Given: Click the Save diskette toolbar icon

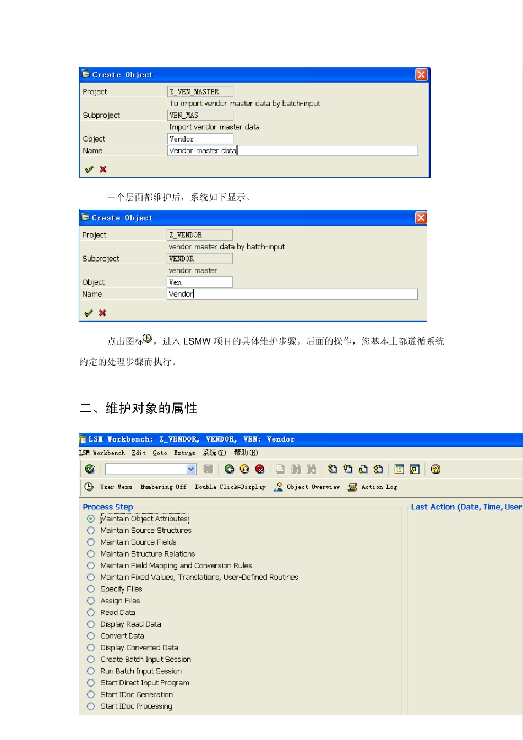Looking at the screenshot, I should point(208,469).
